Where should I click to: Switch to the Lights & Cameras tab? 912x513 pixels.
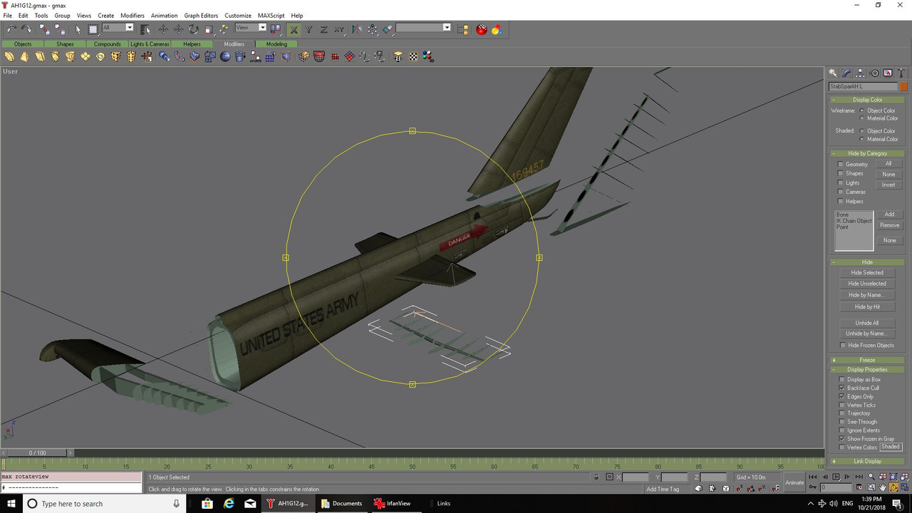point(150,44)
